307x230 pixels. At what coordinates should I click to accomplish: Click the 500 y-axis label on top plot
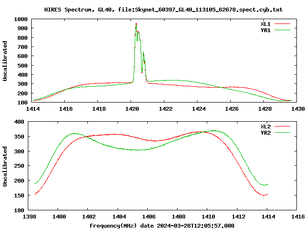click(x=23, y=66)
